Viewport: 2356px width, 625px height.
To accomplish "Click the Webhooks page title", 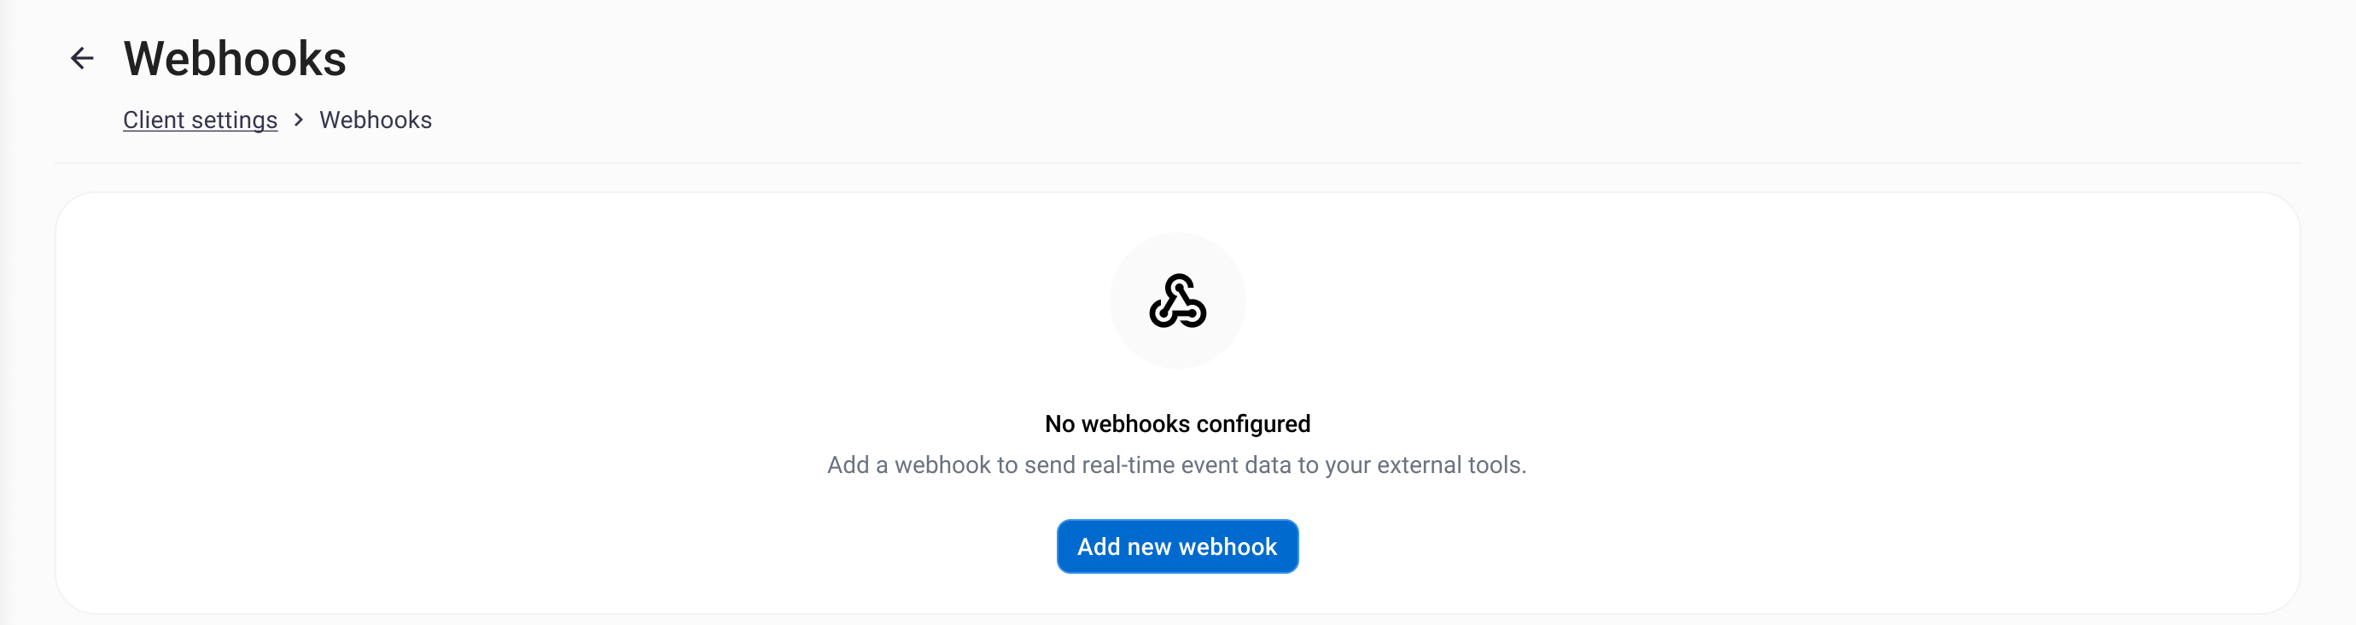I will 235,59.
